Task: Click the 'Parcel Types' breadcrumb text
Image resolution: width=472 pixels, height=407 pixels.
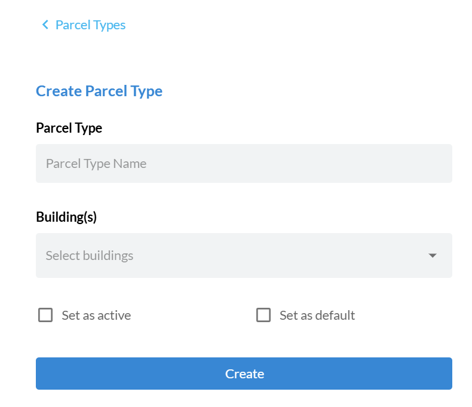Action: pos(90,25)
